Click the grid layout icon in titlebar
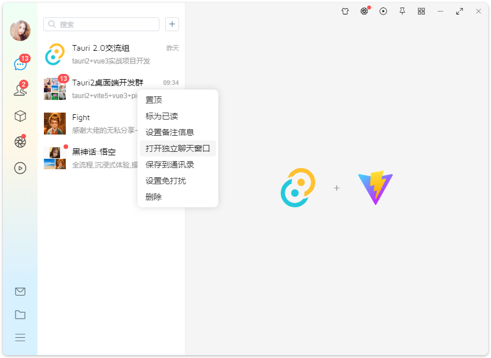Viewport: 491px width, 358px height. [x=421, y=11]
